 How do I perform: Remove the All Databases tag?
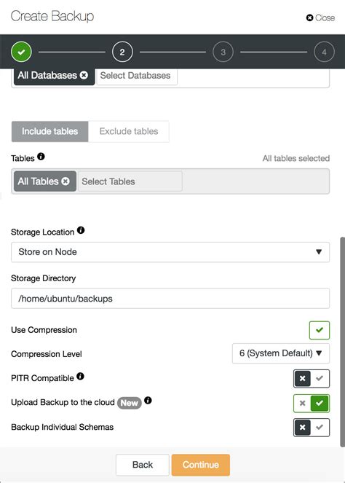[x=84, y=75]
